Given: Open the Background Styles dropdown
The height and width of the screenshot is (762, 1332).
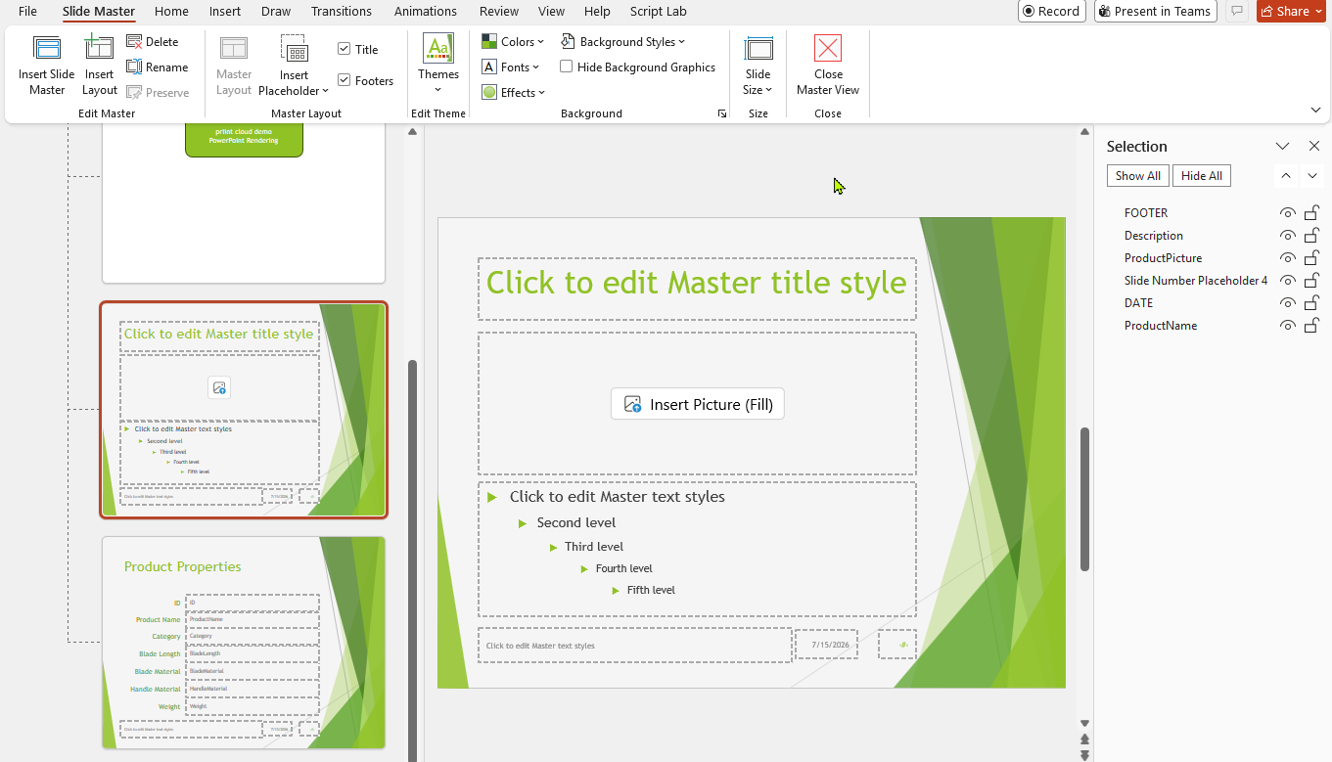Looking at the screenshot, I should tap(622, 42).
